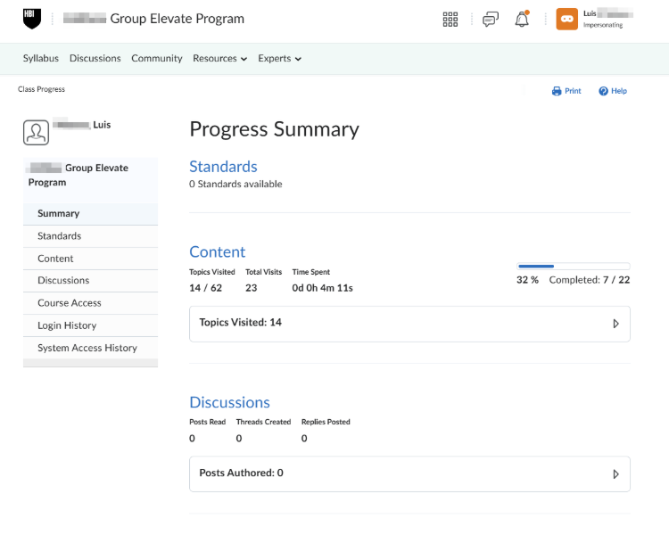The image size is (669, 535).
Task: Click the Threads Created label
Action: point(264,422)
